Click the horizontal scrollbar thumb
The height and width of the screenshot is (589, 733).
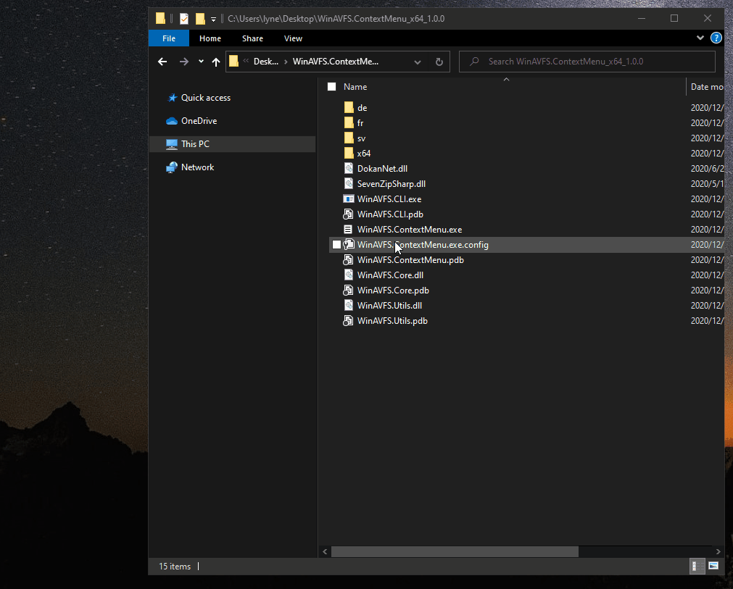455,551
